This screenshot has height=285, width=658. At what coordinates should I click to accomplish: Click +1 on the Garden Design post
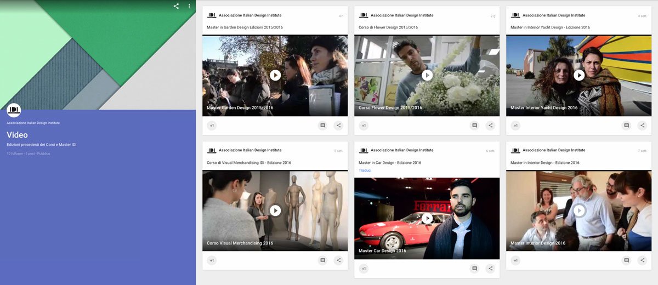[212, 126]
